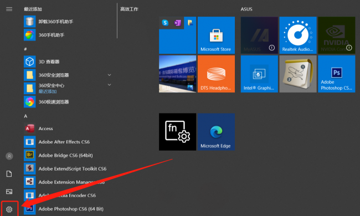
Task: Launch Adobe Photoshop CS6 (64 Bit) list entry
Action: pyautogui.click(x=67, y=209)
